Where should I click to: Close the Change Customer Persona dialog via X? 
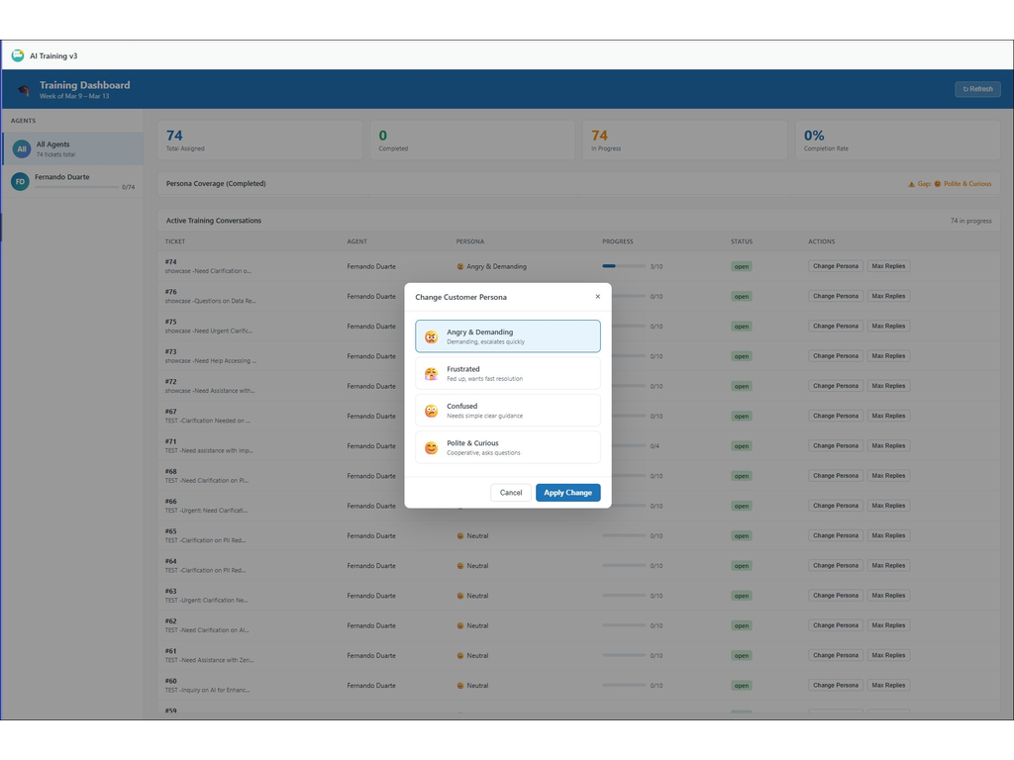[x=597, y=296]
